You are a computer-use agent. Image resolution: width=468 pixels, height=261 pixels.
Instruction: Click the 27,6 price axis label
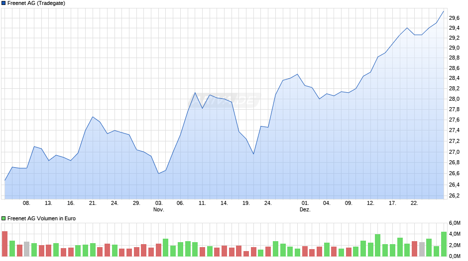pyautogui.click(x=454, y=120)
